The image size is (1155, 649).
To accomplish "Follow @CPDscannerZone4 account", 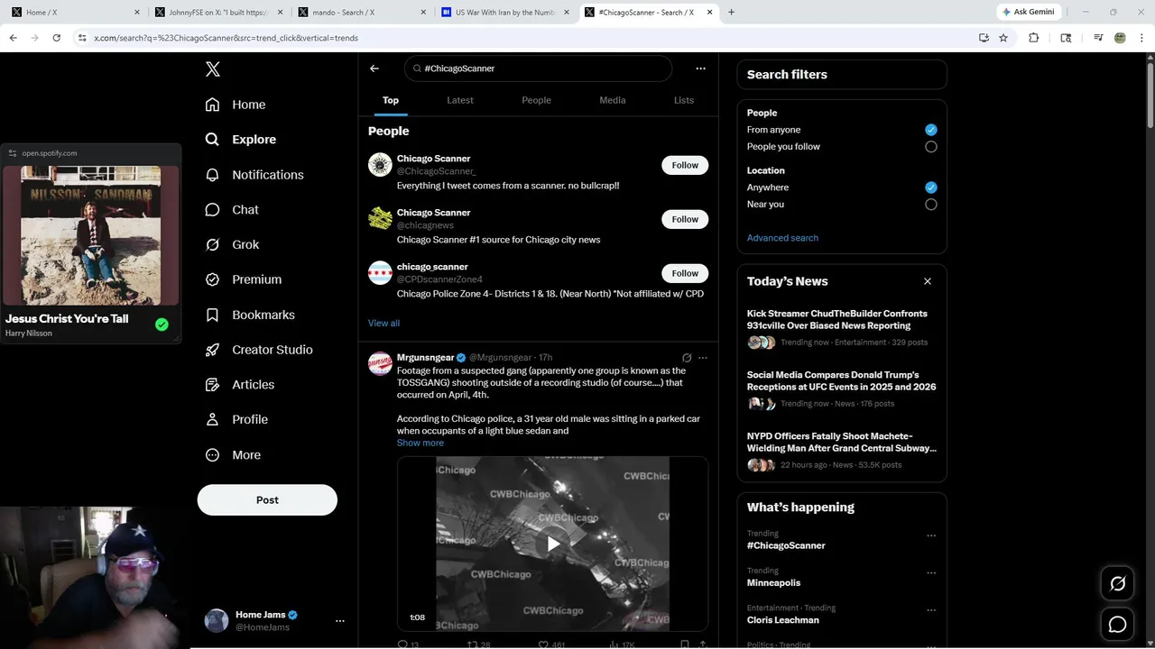I will click(x=685, y=273).
